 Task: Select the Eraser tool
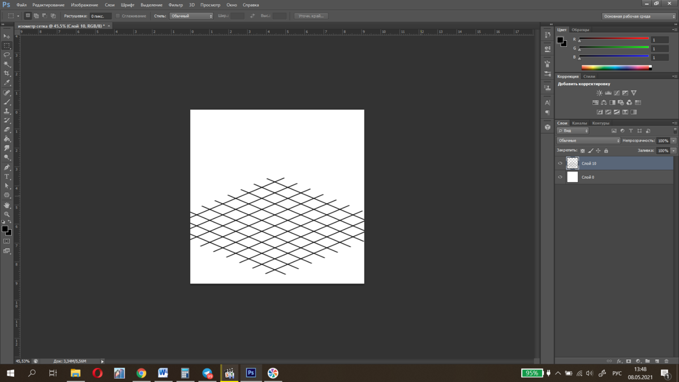pos(7,130)
